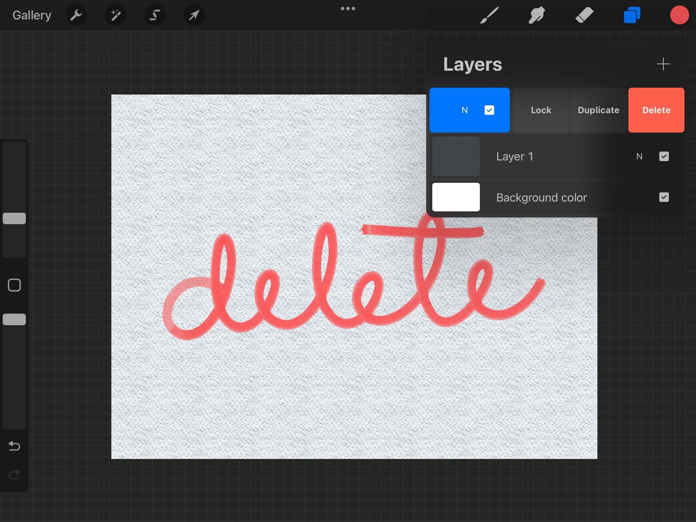Activate the Selection tool
Screen dimensions: 696x522
click(x=155, y=15)
